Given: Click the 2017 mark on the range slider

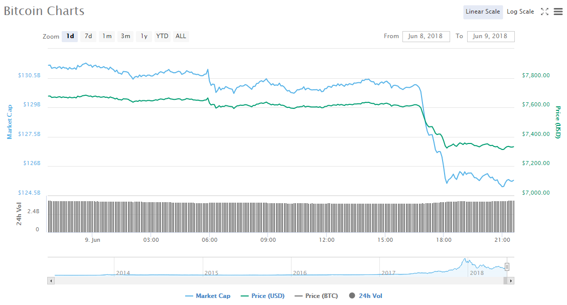Looking at the screenshot, I should [x=388, y=273].
